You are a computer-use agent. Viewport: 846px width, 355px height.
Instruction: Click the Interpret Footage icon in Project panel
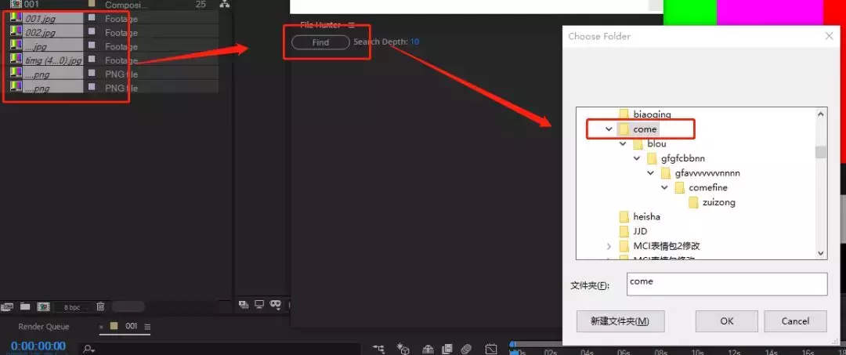(x=8, y=306)
